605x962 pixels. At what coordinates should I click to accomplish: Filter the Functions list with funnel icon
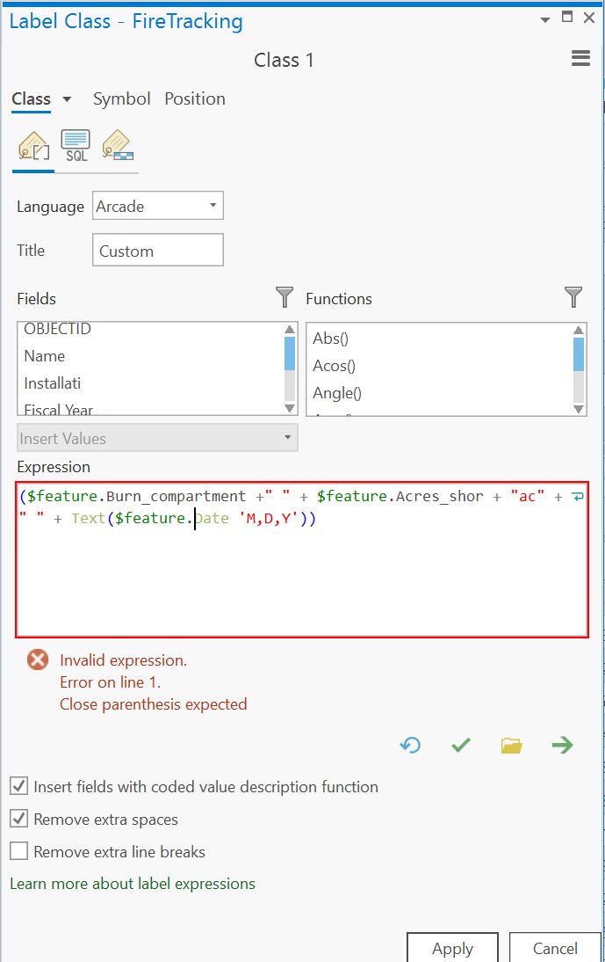[573, 297]
